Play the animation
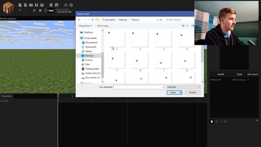261x147 pixels. [x=34, y=11]
